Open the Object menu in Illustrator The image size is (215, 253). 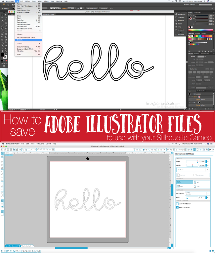coord(27,1)
